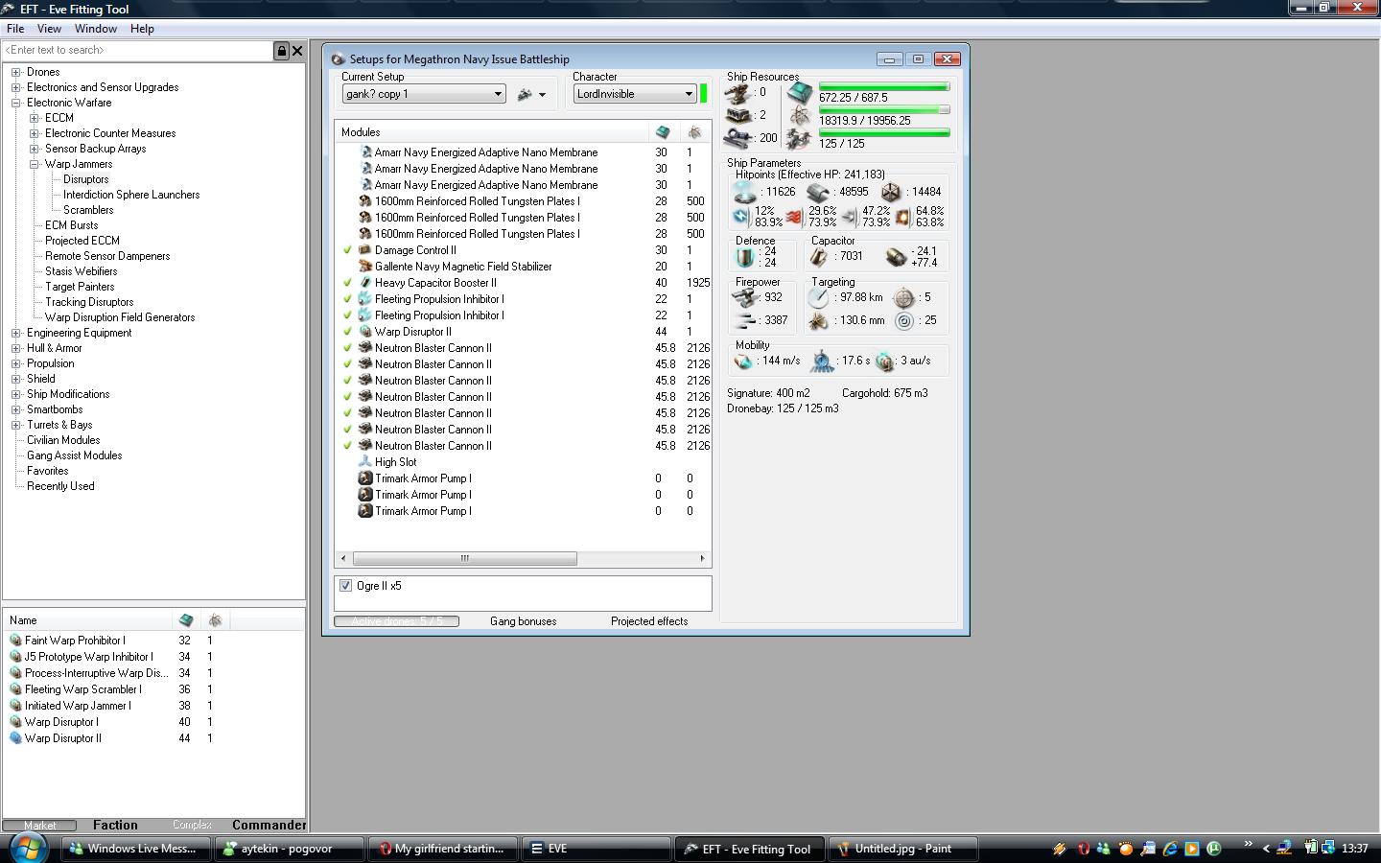The width and height of the screenshot is (1381, 863).
Task: Open the Window menu
Action: pos(96,29)
